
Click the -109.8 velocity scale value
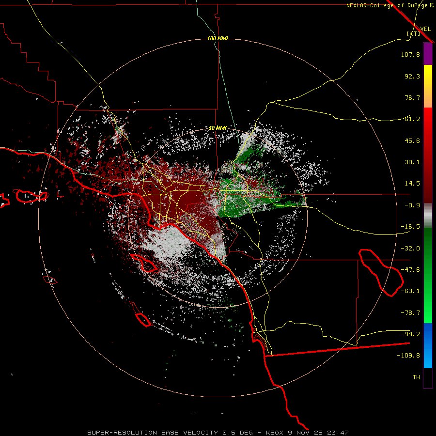tap(408, 356)
